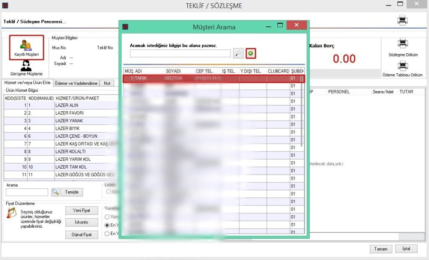Print the Ödeme Tablosu Döküm report

(x=402, y=66)
